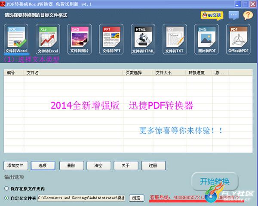Click the 编号 column header

click(x=13, y=73)
